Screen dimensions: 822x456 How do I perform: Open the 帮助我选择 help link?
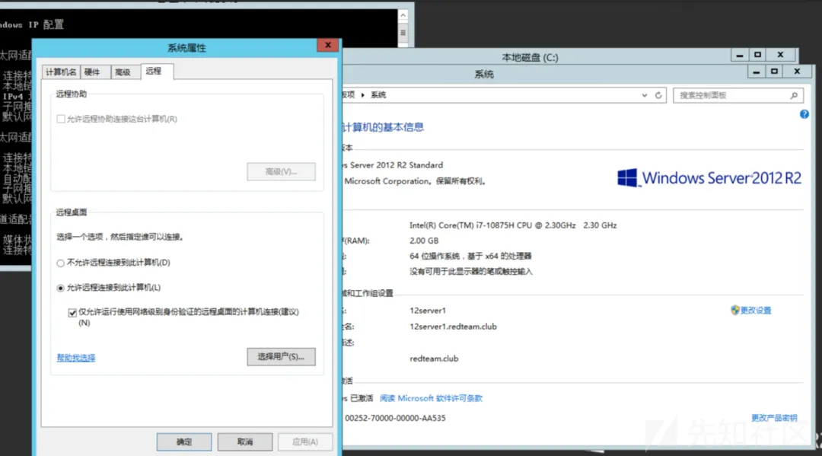pos(76,358)
